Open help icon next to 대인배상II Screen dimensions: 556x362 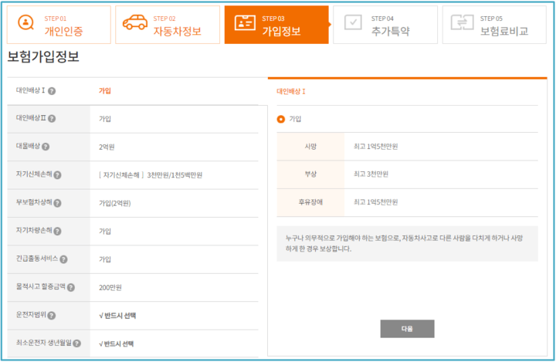pyautogui.click(x=52, y=118)
